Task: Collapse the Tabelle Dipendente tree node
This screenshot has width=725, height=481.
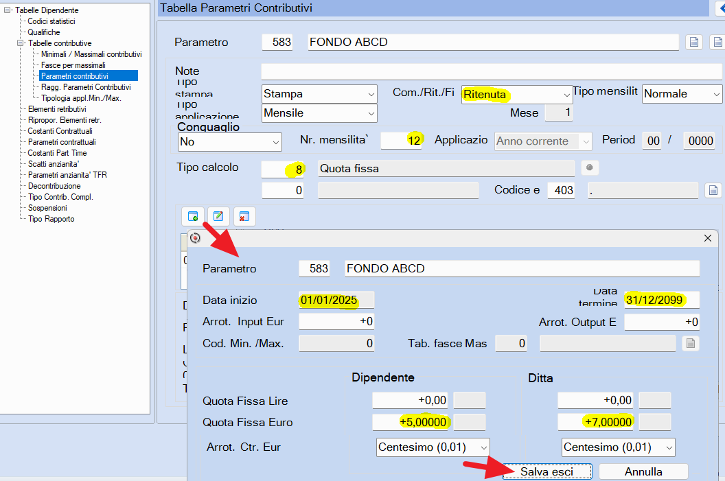Action: click(8, 10)
